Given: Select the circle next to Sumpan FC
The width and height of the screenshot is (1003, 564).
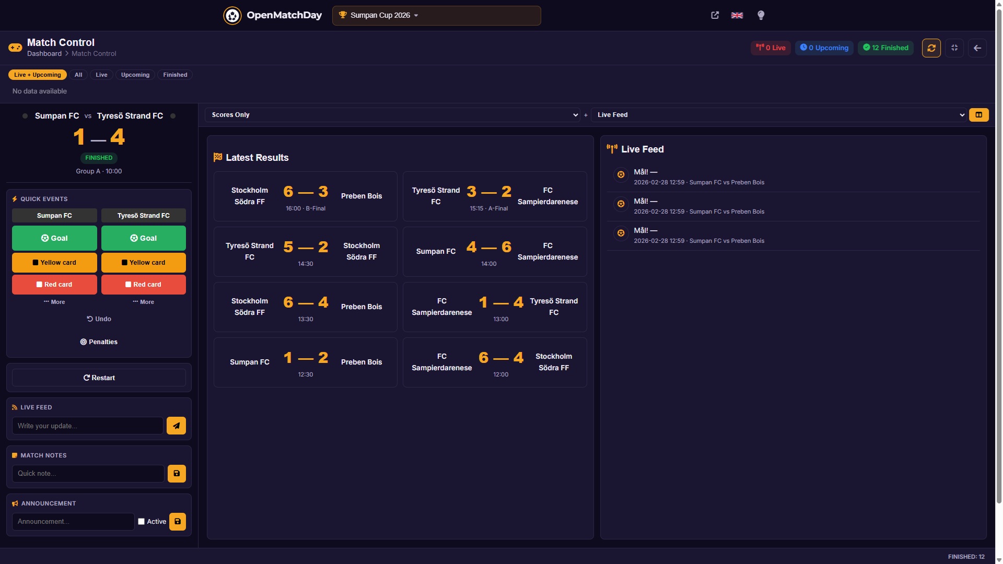Looking at the screenshot, I should point(24,116).
